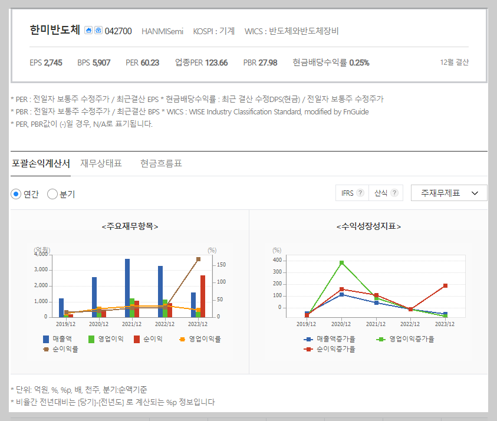Screen dimensions: 497x421
Task: Toggle 영업이익증가율 green legend marker
Action: pyautogui.click(x=381, y=339)
